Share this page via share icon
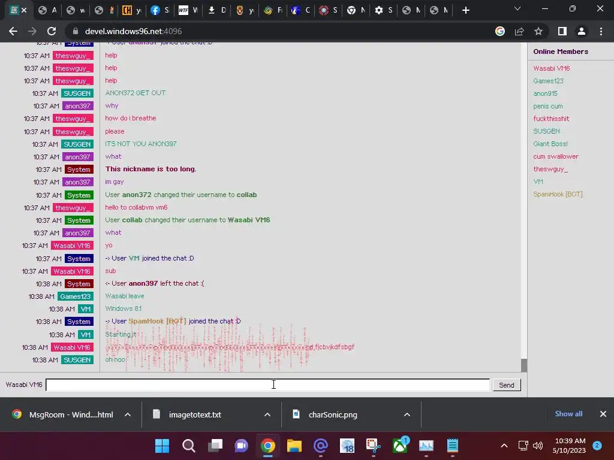 pyautogui.click(x=519, y=31)
